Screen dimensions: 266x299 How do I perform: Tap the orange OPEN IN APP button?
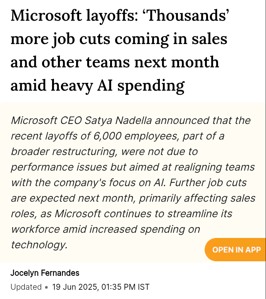[235, 250]
